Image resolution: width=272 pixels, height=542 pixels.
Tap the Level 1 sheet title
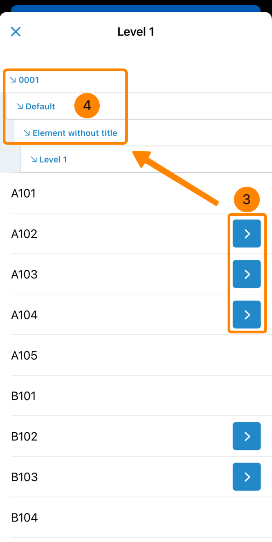click(136, 32)
